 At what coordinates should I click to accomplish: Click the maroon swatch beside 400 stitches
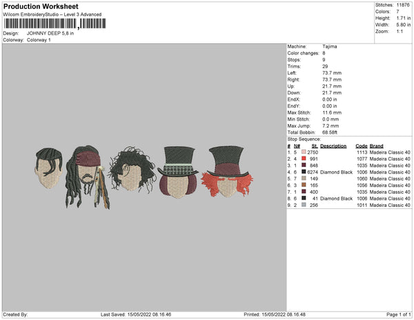tap(304, 192)
